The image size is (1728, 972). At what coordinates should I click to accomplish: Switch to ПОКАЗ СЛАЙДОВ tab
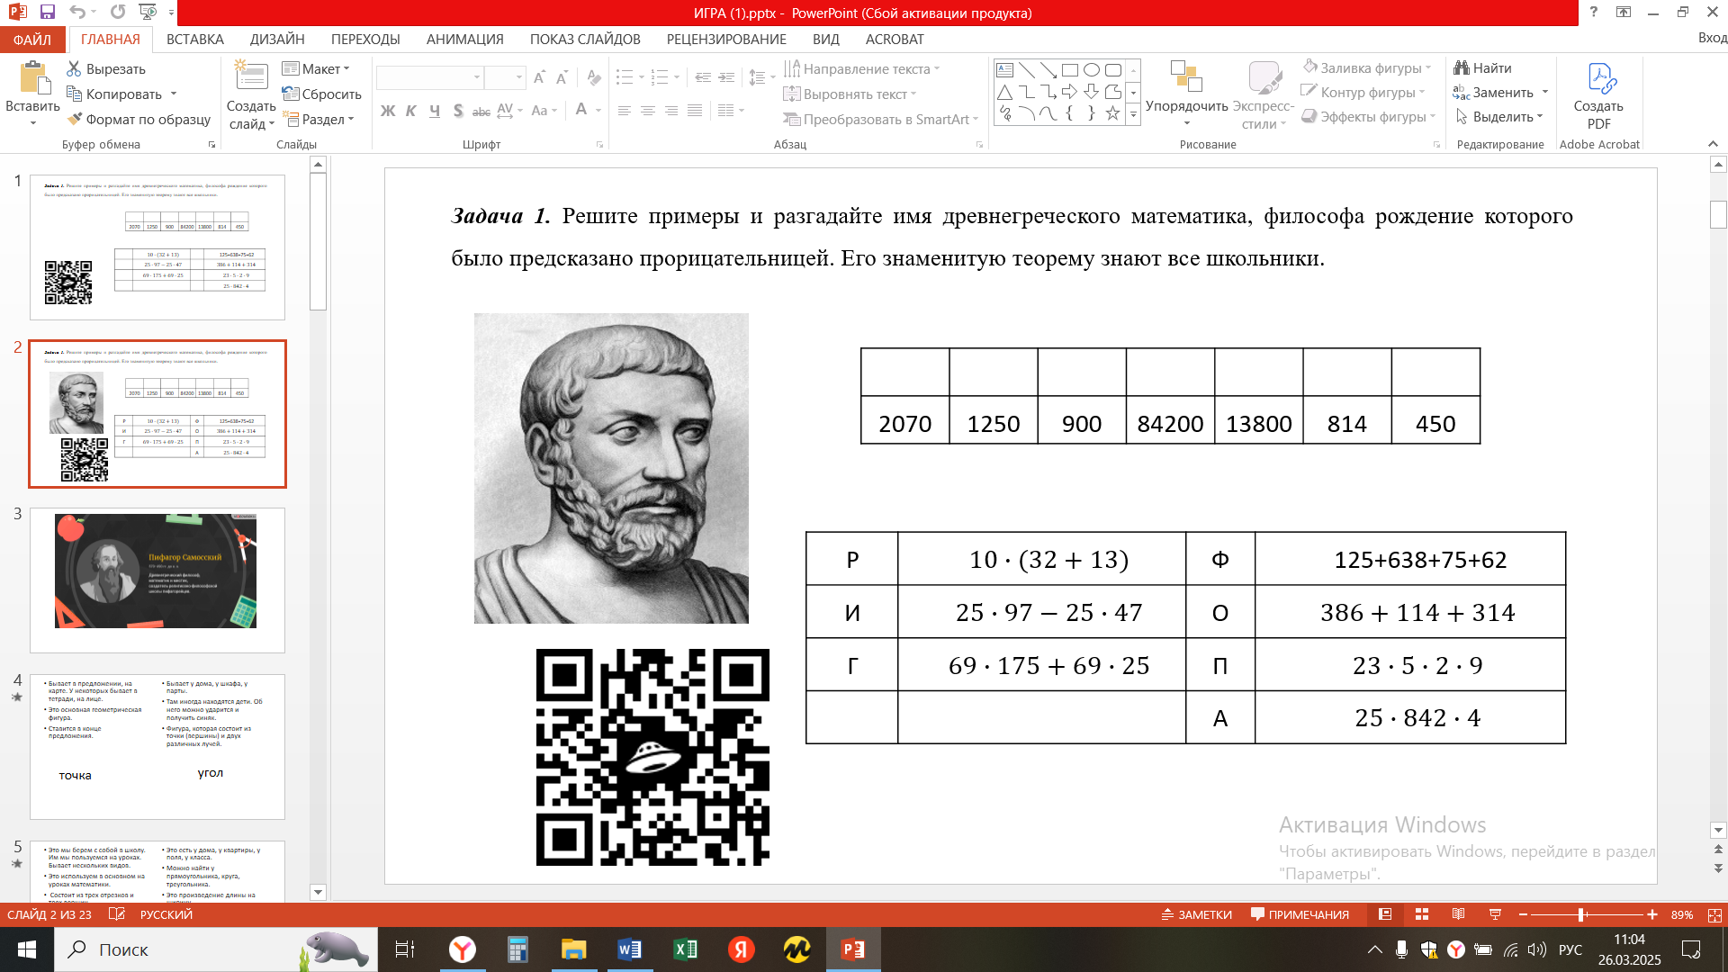pos(585,40)
